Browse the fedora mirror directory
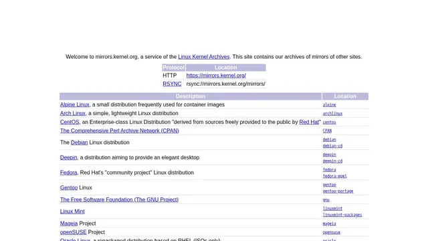This screenshot has height=241, width=428. pos(329,169)
